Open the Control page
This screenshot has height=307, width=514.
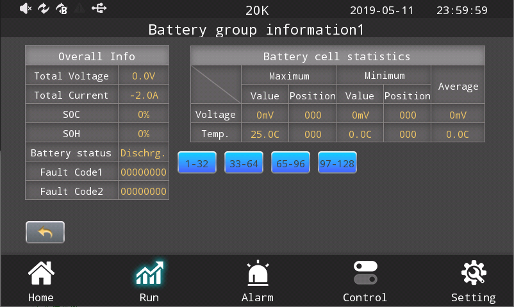(365, 281)
